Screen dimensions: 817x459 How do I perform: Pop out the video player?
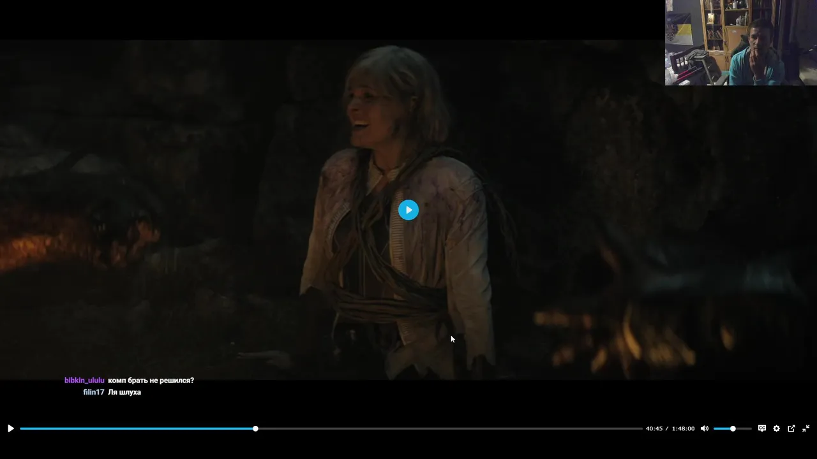click(791, 428)
